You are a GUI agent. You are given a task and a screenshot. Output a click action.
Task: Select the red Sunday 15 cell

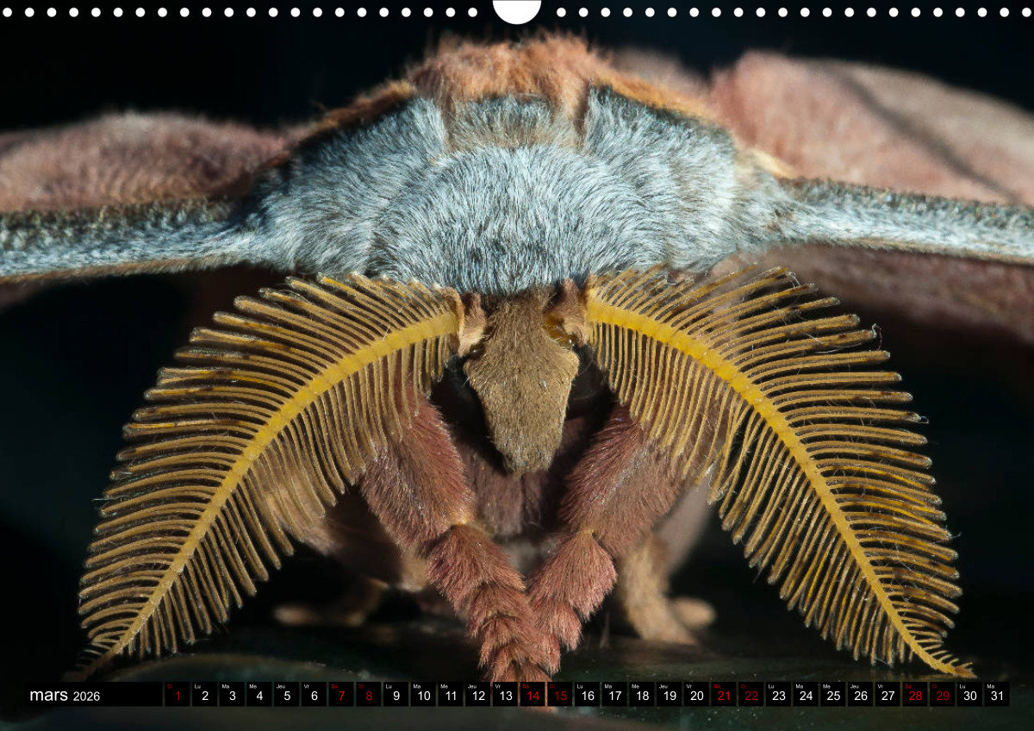pos(560,696)
